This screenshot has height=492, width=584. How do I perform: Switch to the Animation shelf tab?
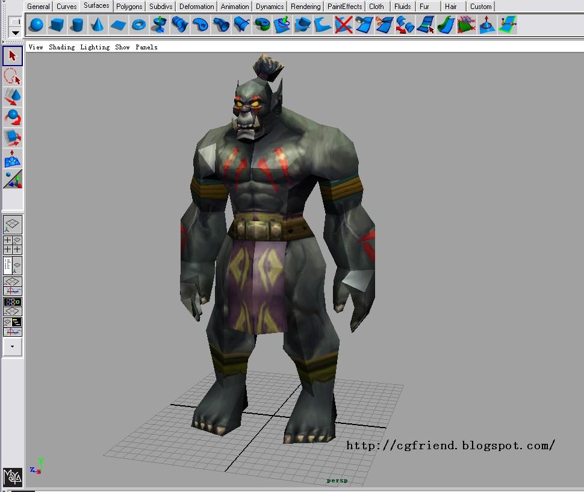point(235,7)
